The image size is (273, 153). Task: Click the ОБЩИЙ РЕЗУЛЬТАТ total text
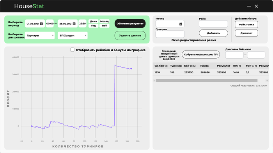[x=248, y=85]
